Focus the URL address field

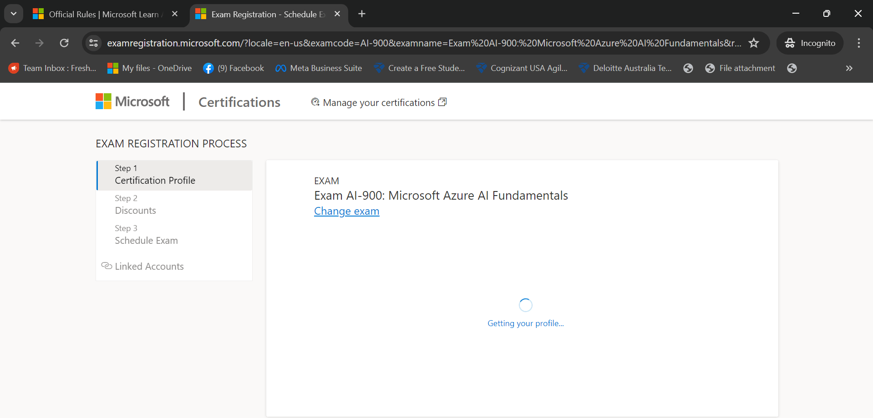coord(424,43)
